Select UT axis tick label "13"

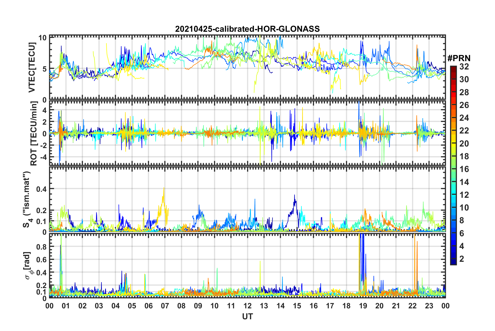coord(264,306)
